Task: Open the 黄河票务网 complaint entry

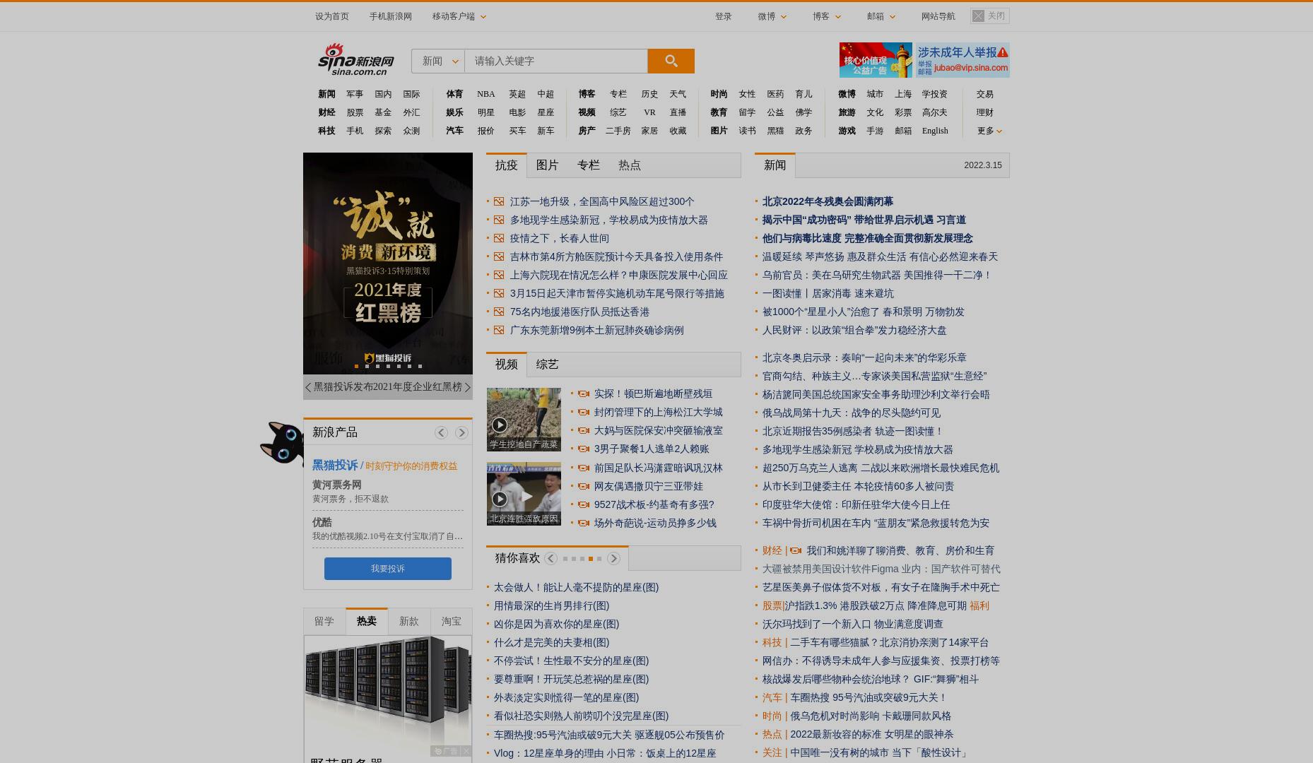Action: tap(336, 485)
